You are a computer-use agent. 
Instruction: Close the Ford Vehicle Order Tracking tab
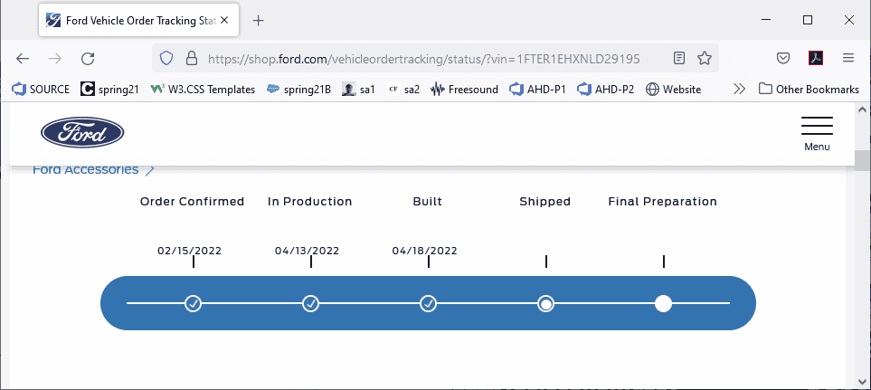[224, 21]
